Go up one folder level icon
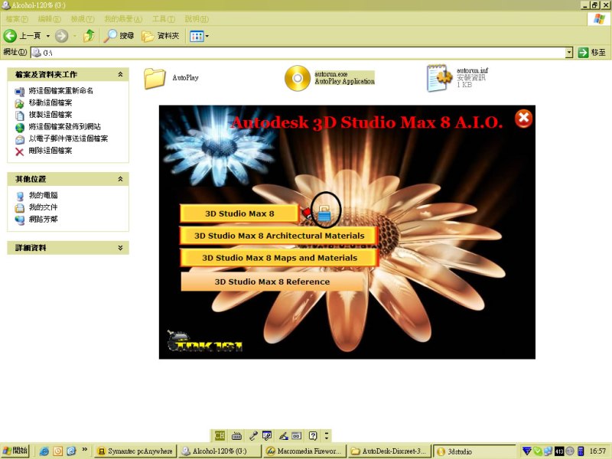The width and height of the screenshot is (612, 459). point(90,36)
